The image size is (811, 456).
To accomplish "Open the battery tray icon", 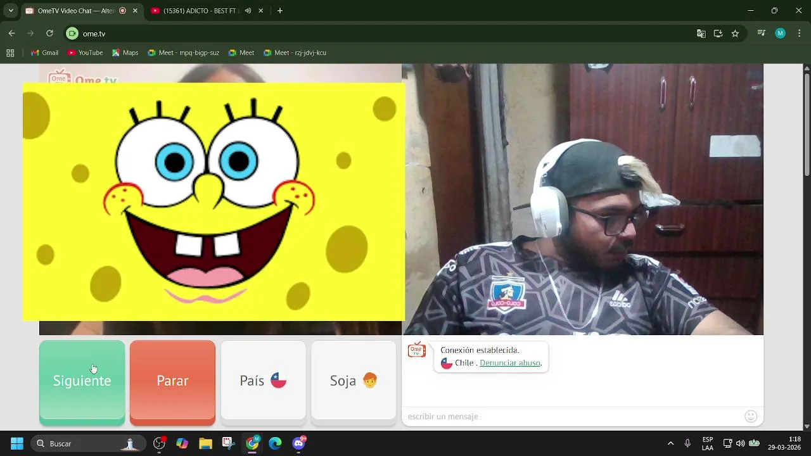I will click(x=754, y=443).
